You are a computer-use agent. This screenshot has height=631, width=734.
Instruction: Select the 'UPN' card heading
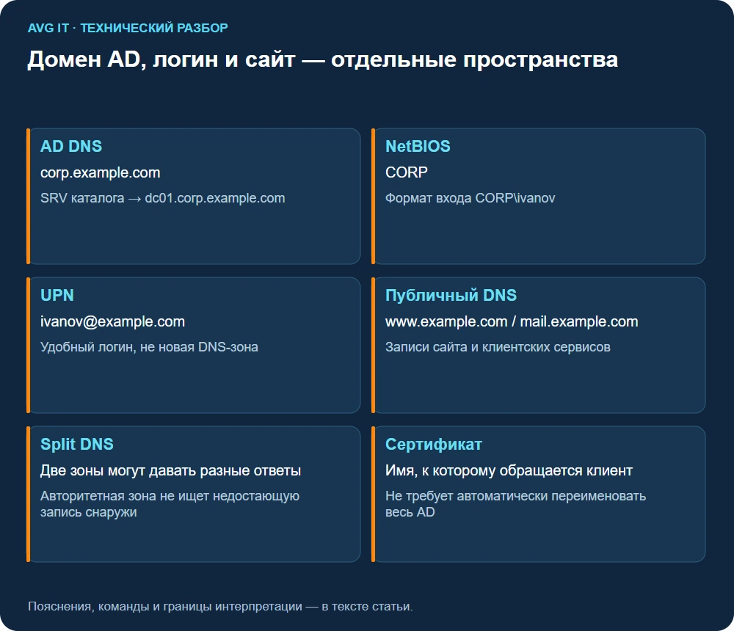click(x=57, y=295)
